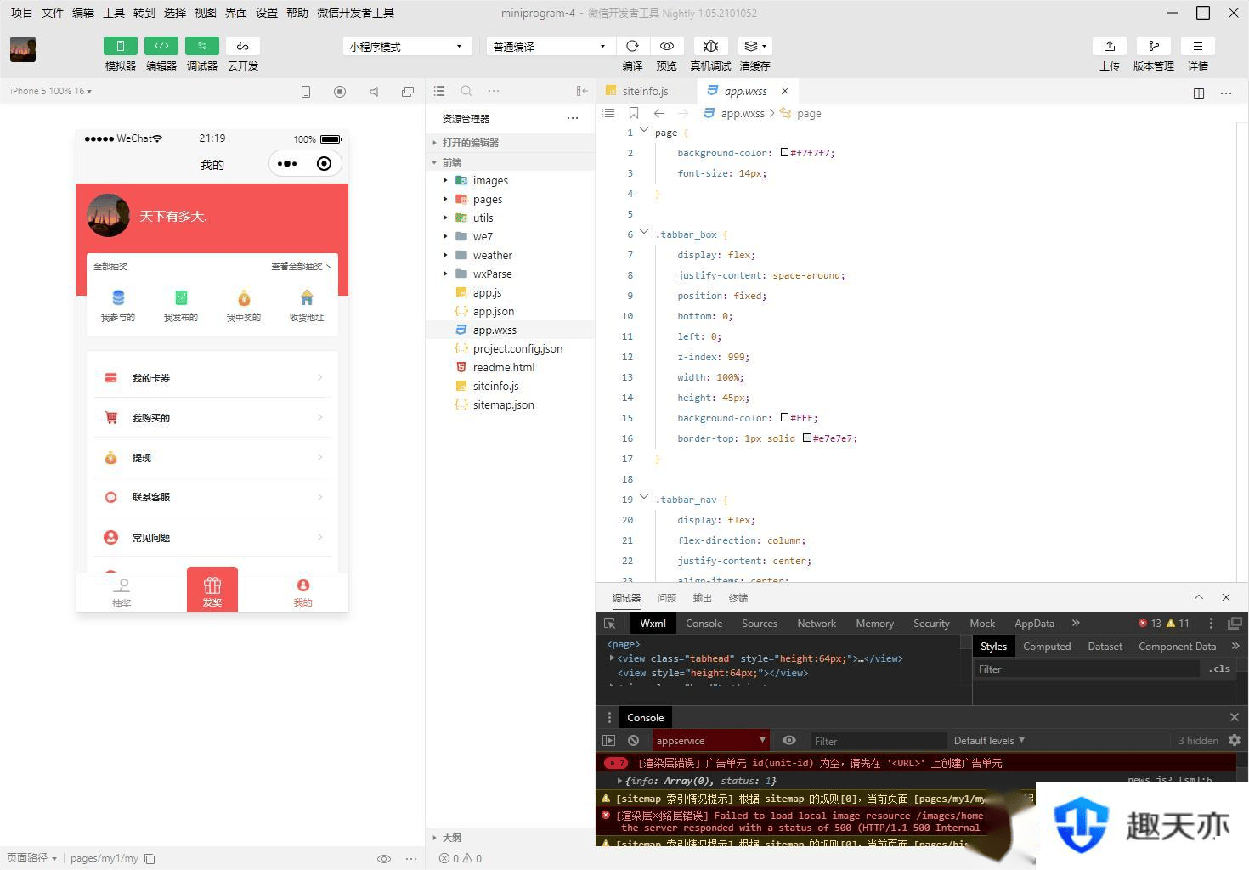The width and height of the screenshot is (1249, 870).
Task: Open 版本管理 version control
Action: [1154, 46]
